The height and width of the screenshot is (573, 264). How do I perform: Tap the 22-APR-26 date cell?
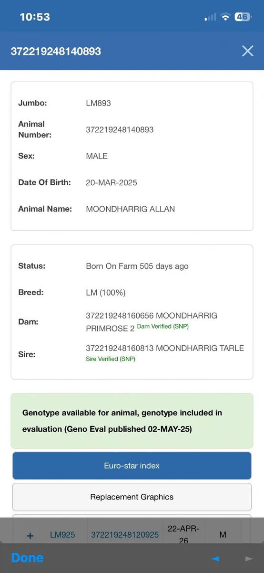[183, 535]
